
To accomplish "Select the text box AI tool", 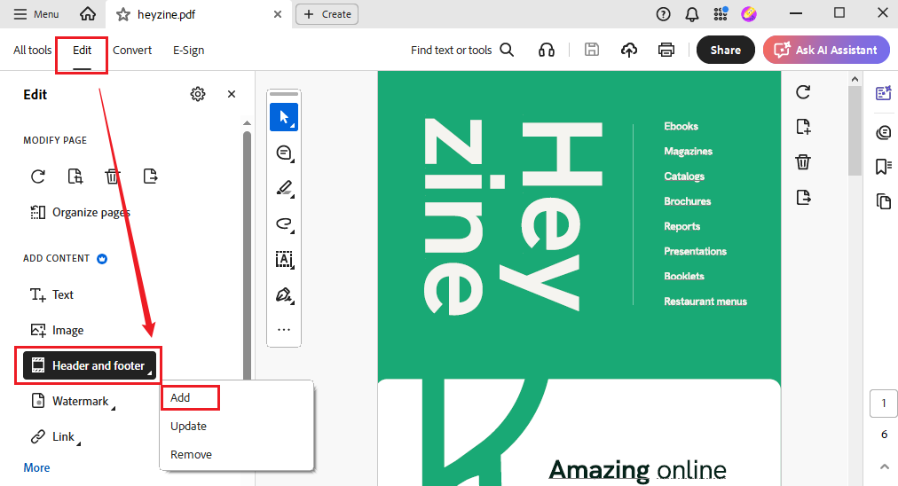I will (284, 259).
